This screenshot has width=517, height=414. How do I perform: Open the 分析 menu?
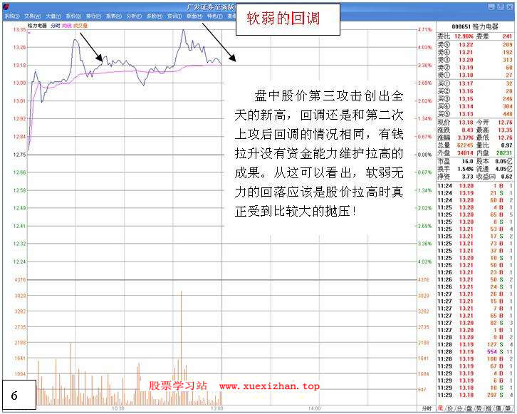pyautogui.click(x=134, y=15)
